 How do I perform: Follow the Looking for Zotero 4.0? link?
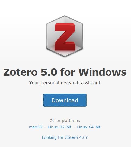click(x=65, y=137)
